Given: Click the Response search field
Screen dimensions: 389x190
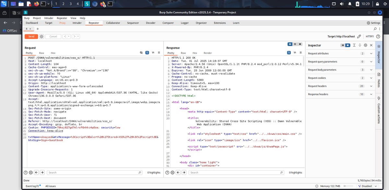Looking at the screenshot, I should click(x=237, y=172).
